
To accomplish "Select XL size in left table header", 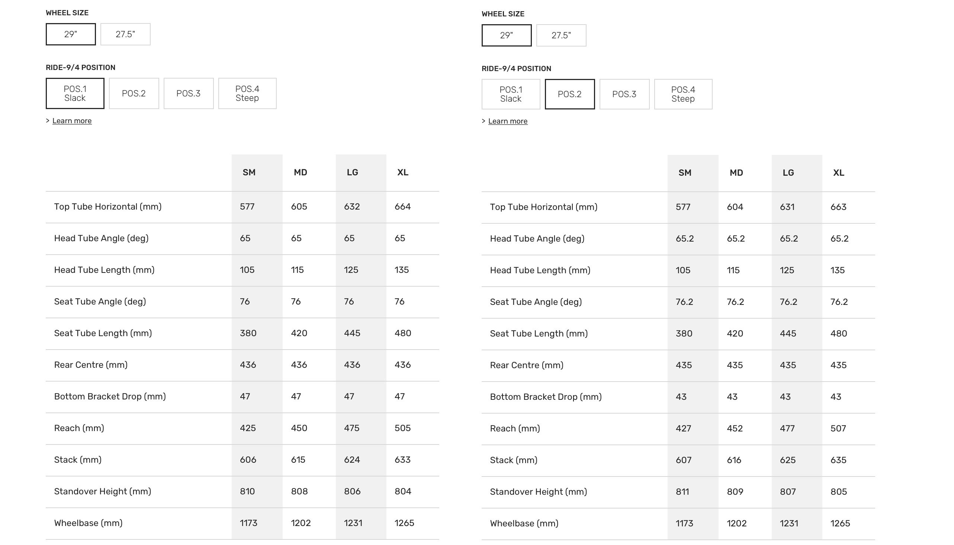I will click(x=402, y=172).
